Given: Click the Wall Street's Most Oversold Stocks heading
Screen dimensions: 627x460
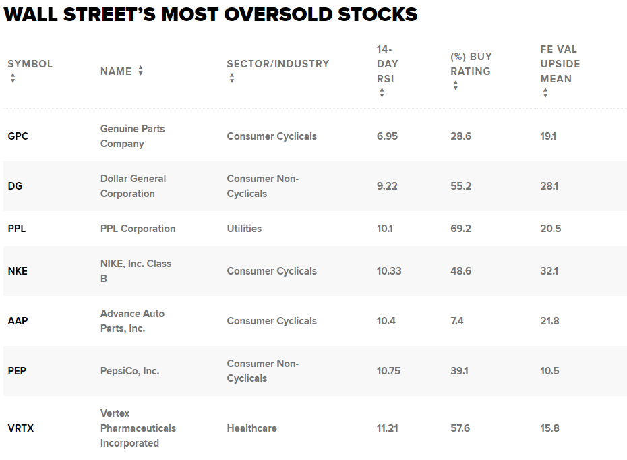Looking at the screenshot, I should pos(210,14).
